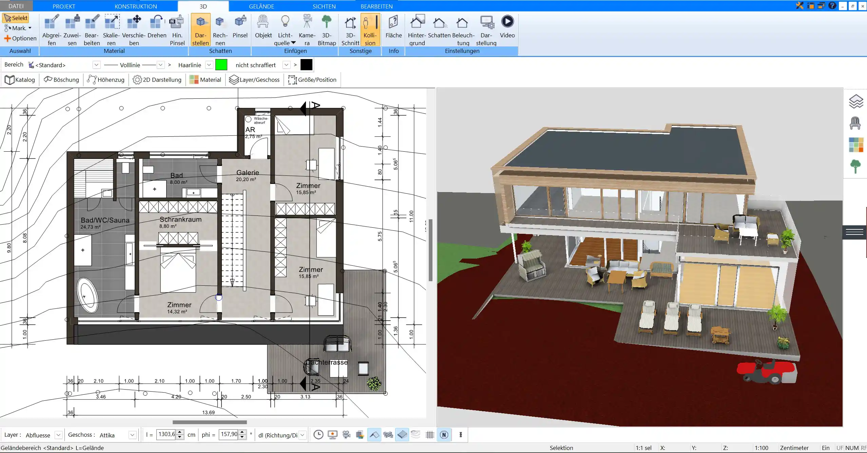The height and width of the screenshot is (453, 867).
Task: Switch to the GELÄNDE tab
Action: [x=261, y=6]
